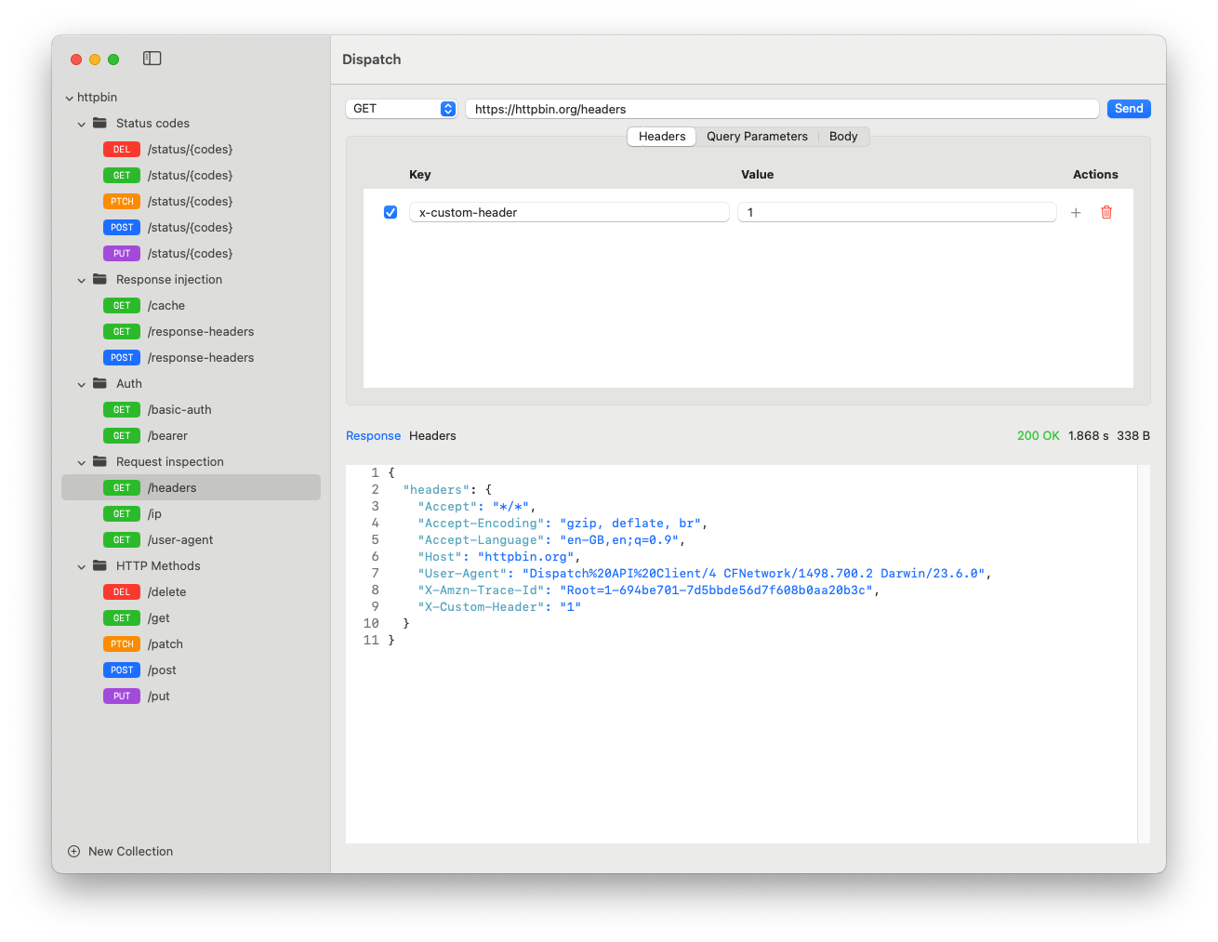Click the plus icon to add header row

1076,212
